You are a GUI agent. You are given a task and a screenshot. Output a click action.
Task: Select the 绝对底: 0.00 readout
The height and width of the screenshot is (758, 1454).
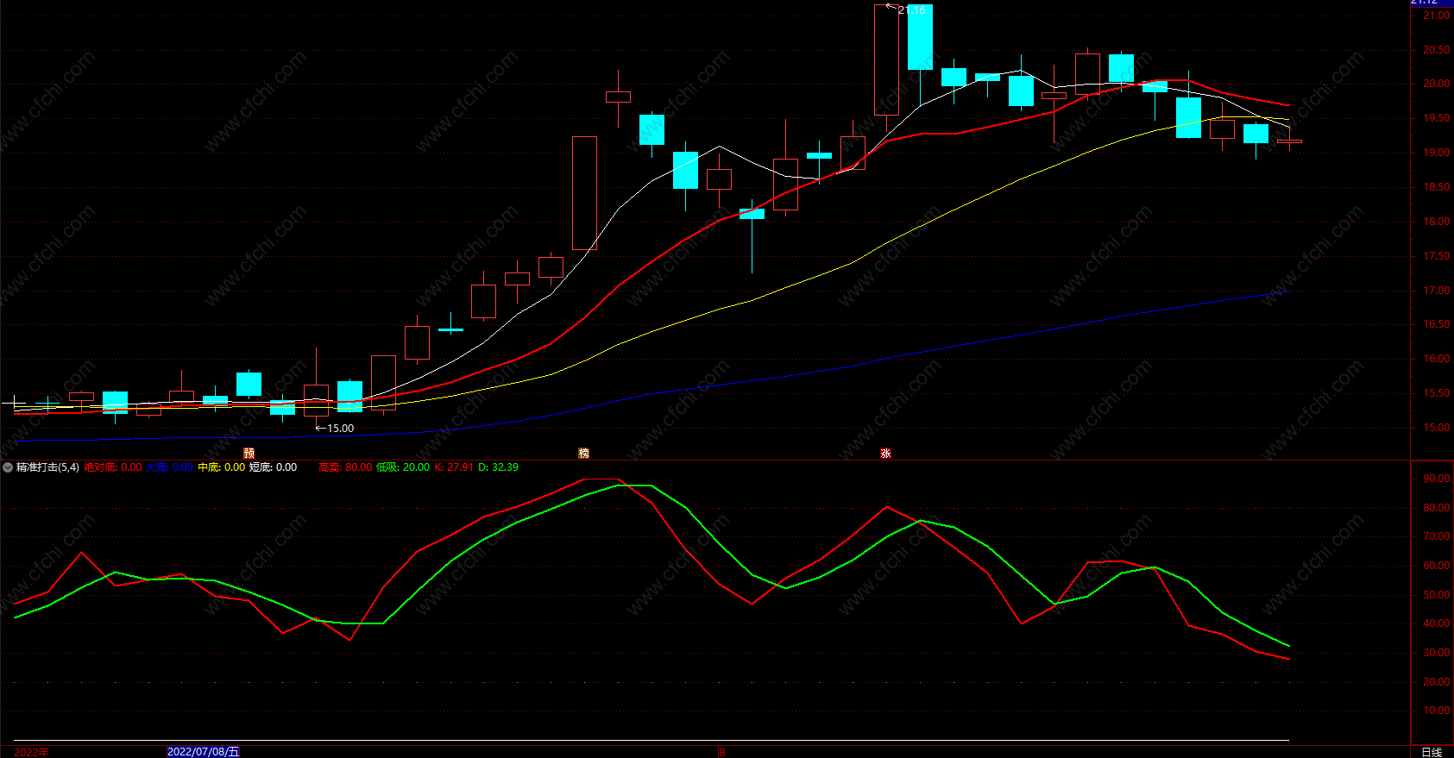(x=113, y=467)
